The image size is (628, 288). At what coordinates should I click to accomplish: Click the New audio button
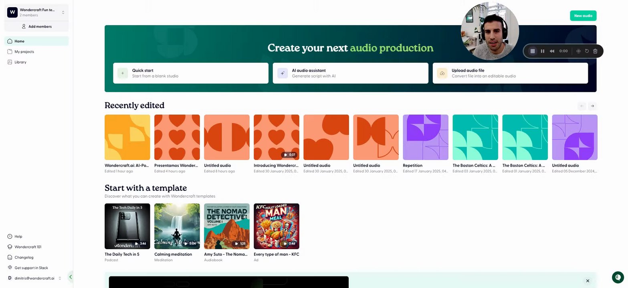(583, 16)
